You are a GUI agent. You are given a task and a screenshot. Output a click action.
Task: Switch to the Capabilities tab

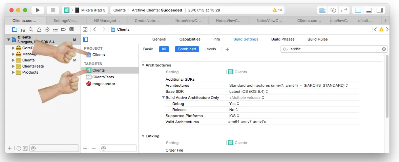pyautogui.click(x=190, y=39)
